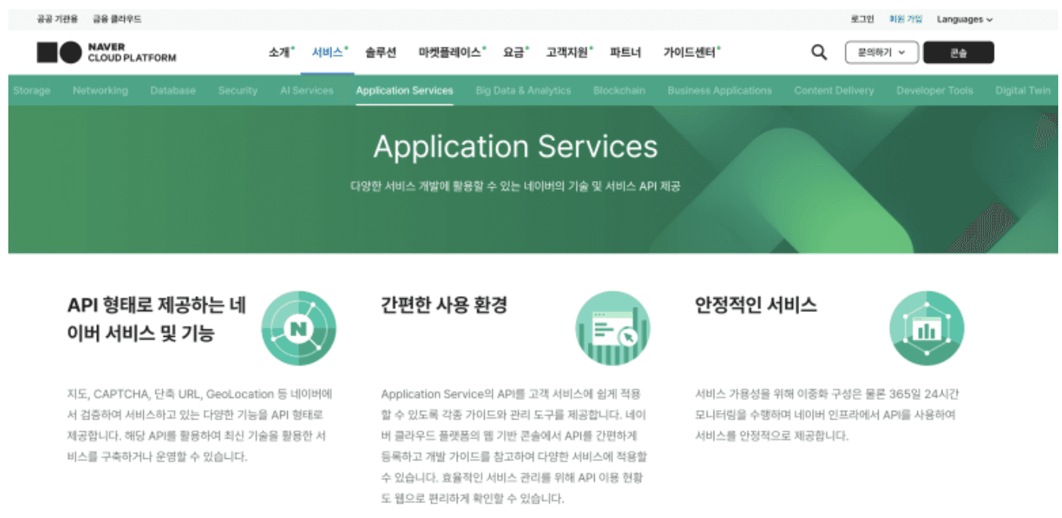Switch to the Content Delivery tab
The height and width of the screenshot is (518, 1062).
[834, 90]
